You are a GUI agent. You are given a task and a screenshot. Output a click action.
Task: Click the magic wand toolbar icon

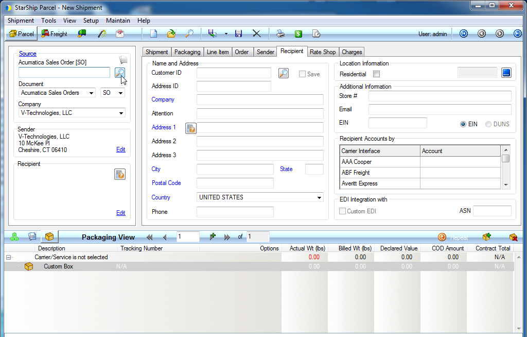[x=102, y=33]
